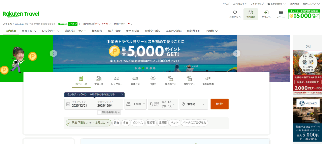
Task: Click the チェックイン date field
Action: tap(80, 104)
